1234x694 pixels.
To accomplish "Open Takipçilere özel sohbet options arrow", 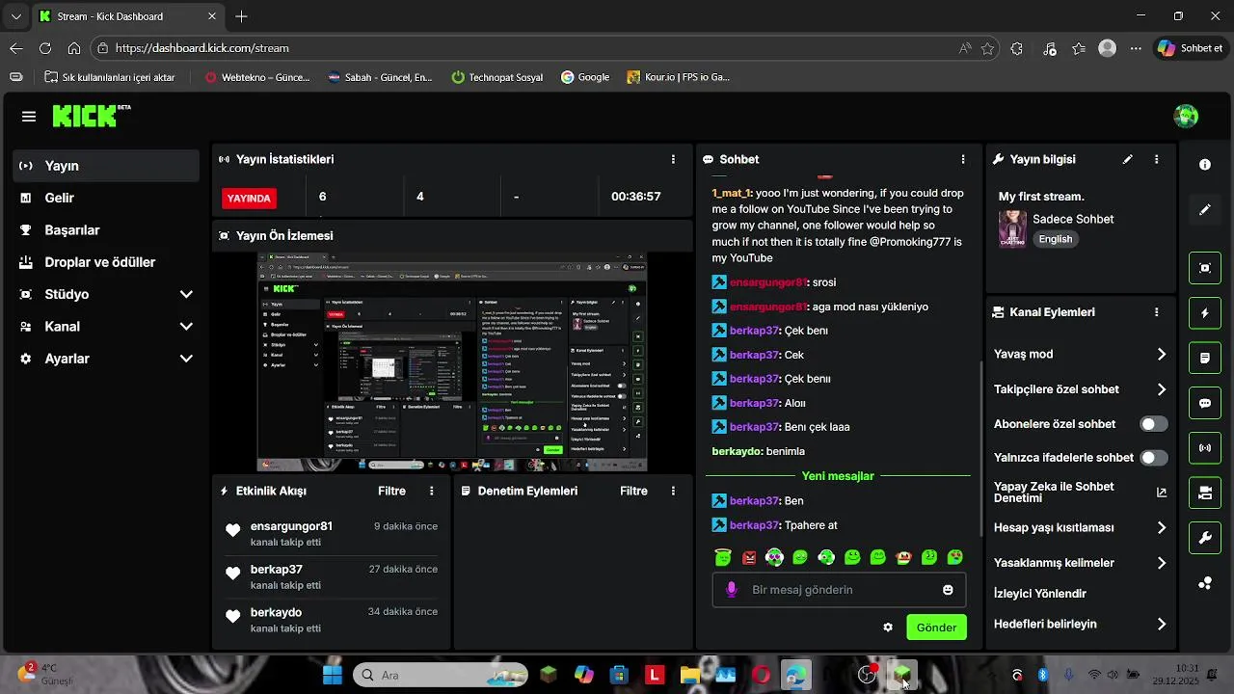I will (x=1161, y=389).
